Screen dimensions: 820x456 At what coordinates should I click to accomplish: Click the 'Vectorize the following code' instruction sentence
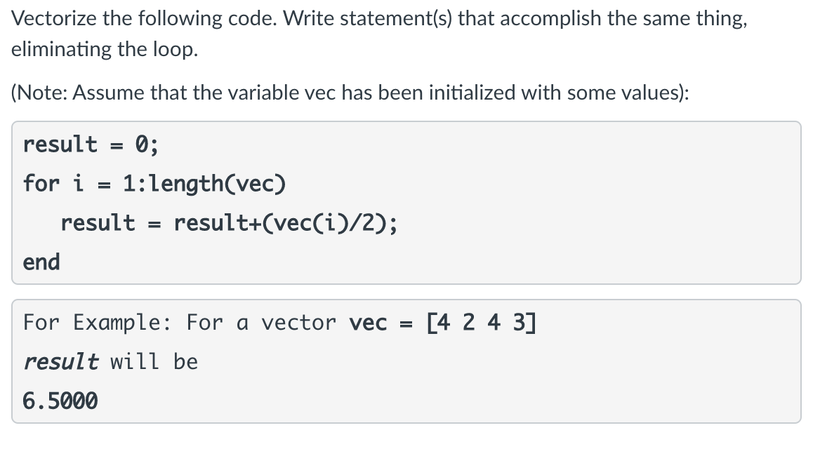pos(380,19)
